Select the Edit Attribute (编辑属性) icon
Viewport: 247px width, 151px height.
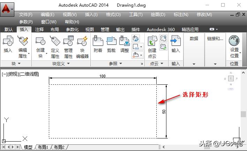[x=23, y=41]
